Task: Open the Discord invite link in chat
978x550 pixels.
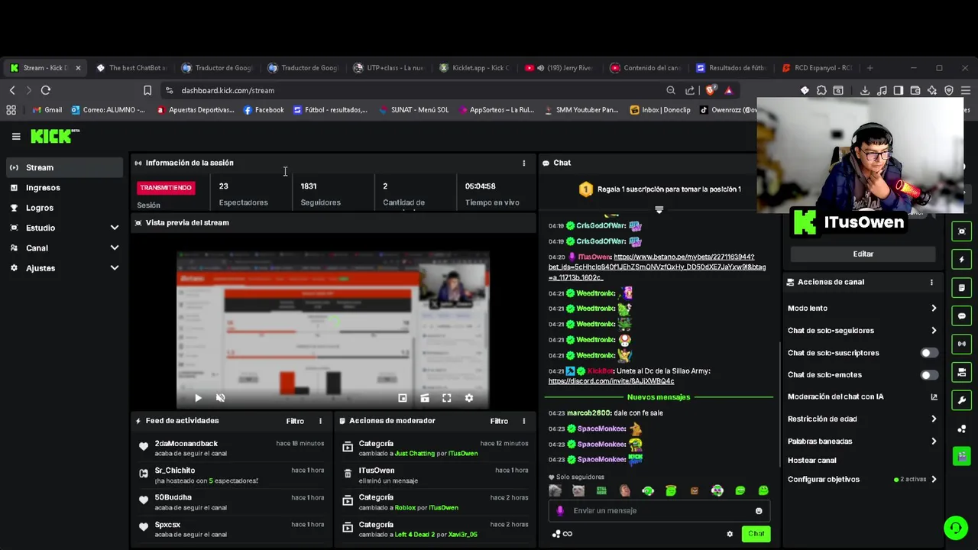Action: [x=611, y=381]
